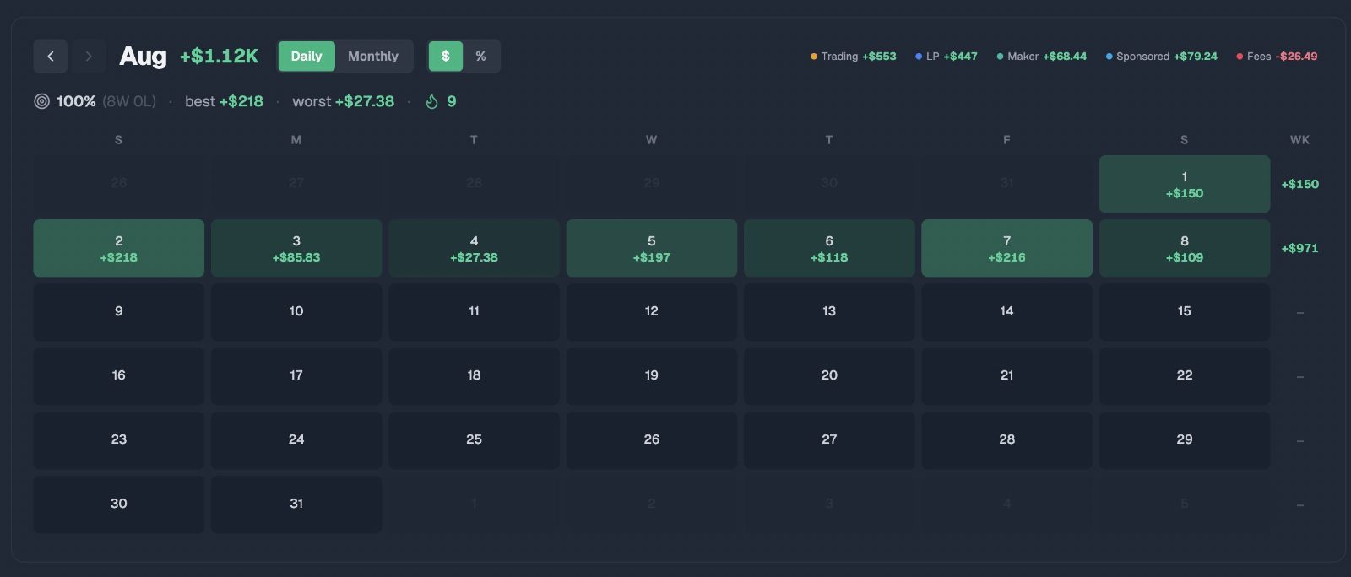This screenshot has height=577, width=1351.
Task: Click the 100% win rate text
Action: 76,101
